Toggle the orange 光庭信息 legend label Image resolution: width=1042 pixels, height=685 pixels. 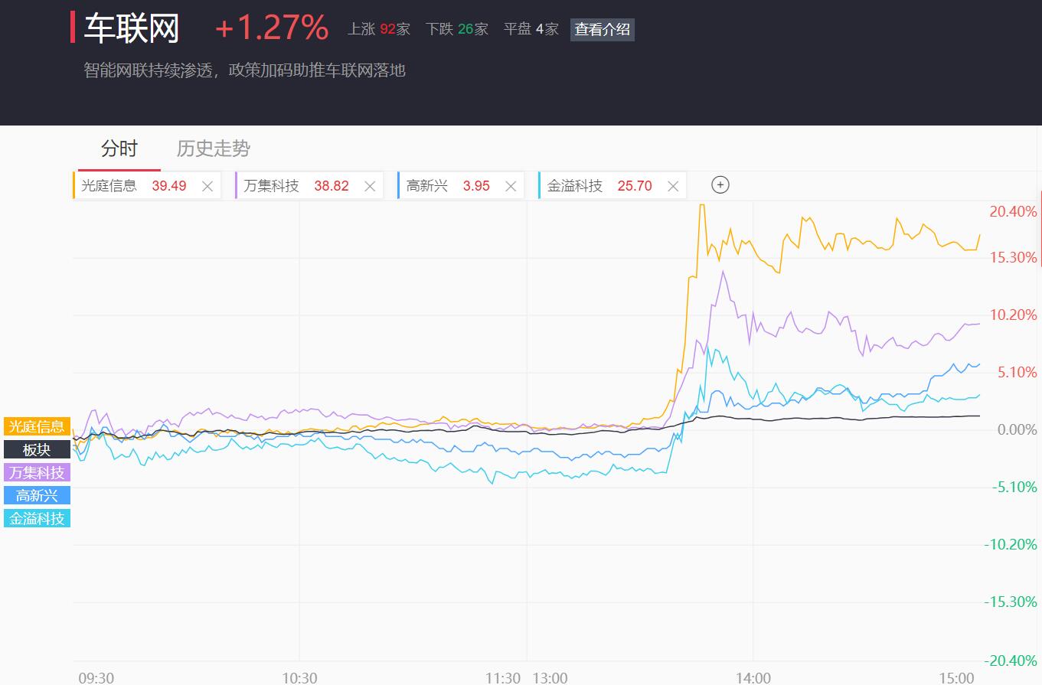[37, 427]
